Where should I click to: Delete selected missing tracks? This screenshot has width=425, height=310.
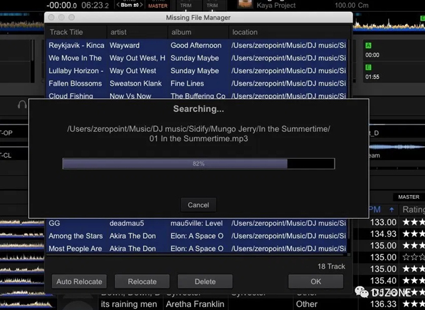205,281
